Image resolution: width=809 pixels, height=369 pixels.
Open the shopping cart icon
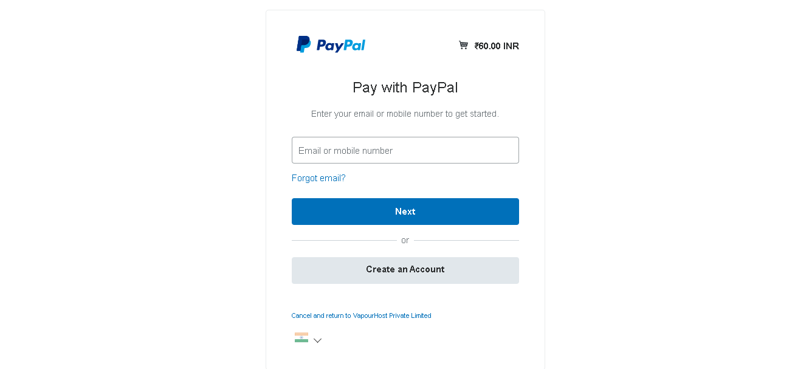point(464,45)
